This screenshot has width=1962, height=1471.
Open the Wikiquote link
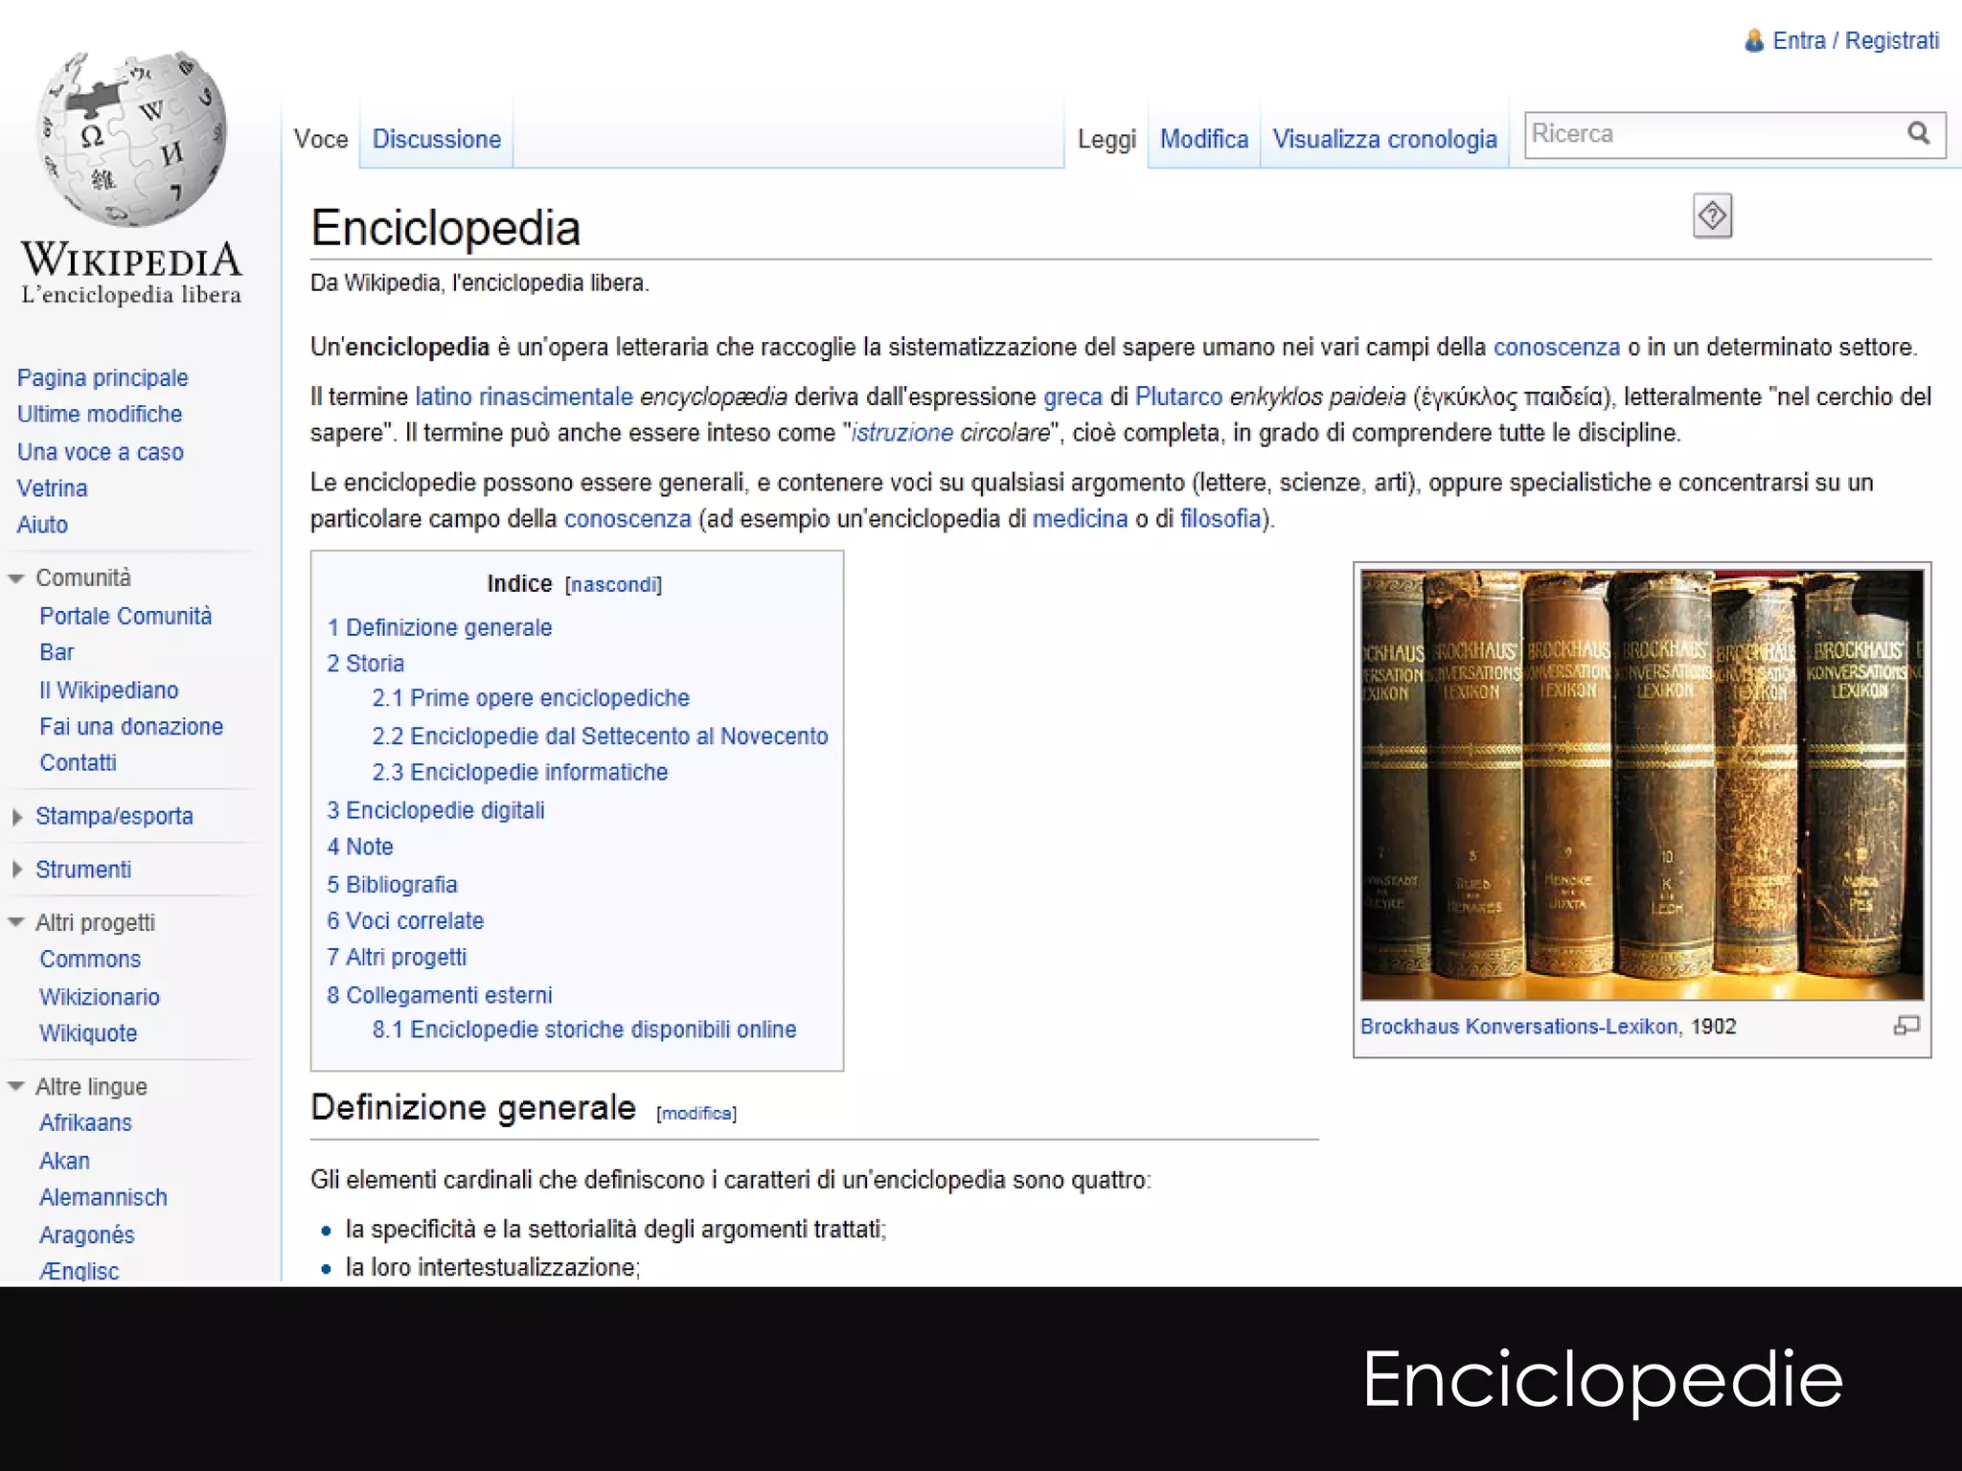click(x=88, y=1033)
